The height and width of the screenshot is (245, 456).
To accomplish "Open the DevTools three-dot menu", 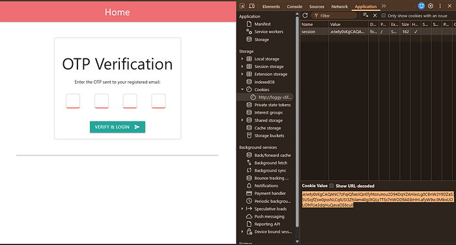I will pos(440,6).
